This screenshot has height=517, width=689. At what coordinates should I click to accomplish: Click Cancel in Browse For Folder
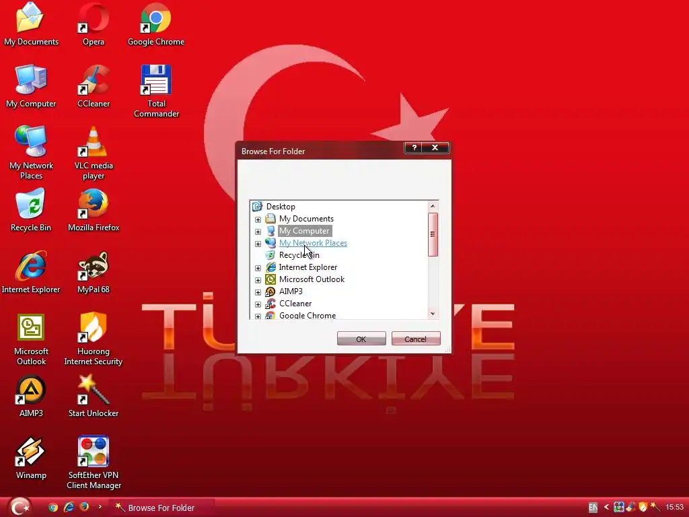[416, 339]
